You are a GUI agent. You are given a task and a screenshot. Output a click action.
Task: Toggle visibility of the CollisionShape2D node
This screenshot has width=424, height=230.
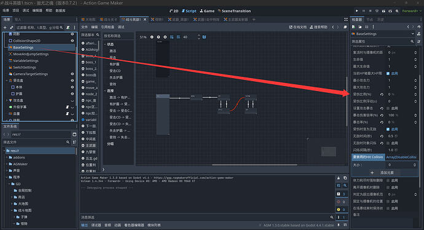(x=72, y=41)
